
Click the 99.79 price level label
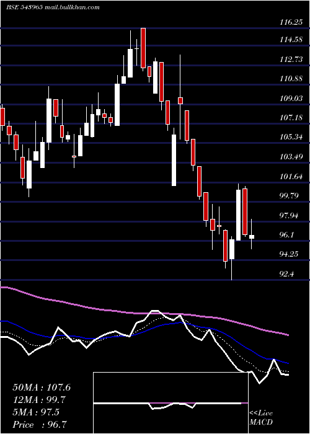[x=290, y=197]
